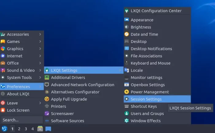This screenshot has height=133, width=215.
Task: Expand the System Tools submenu arrow
Action: (40, 77)
